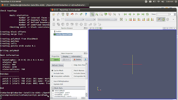Click the Slice filter icon
Image resolution: width=178 pixels, height=100 pixels.
(67, 24)
